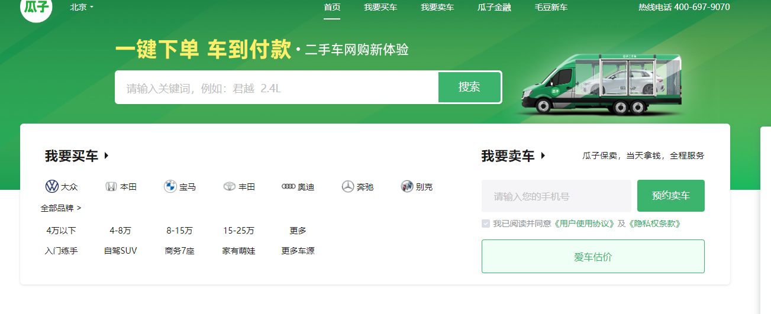Click the 更多车源 link
Screen dimensions: 771x314
[298, 251]
